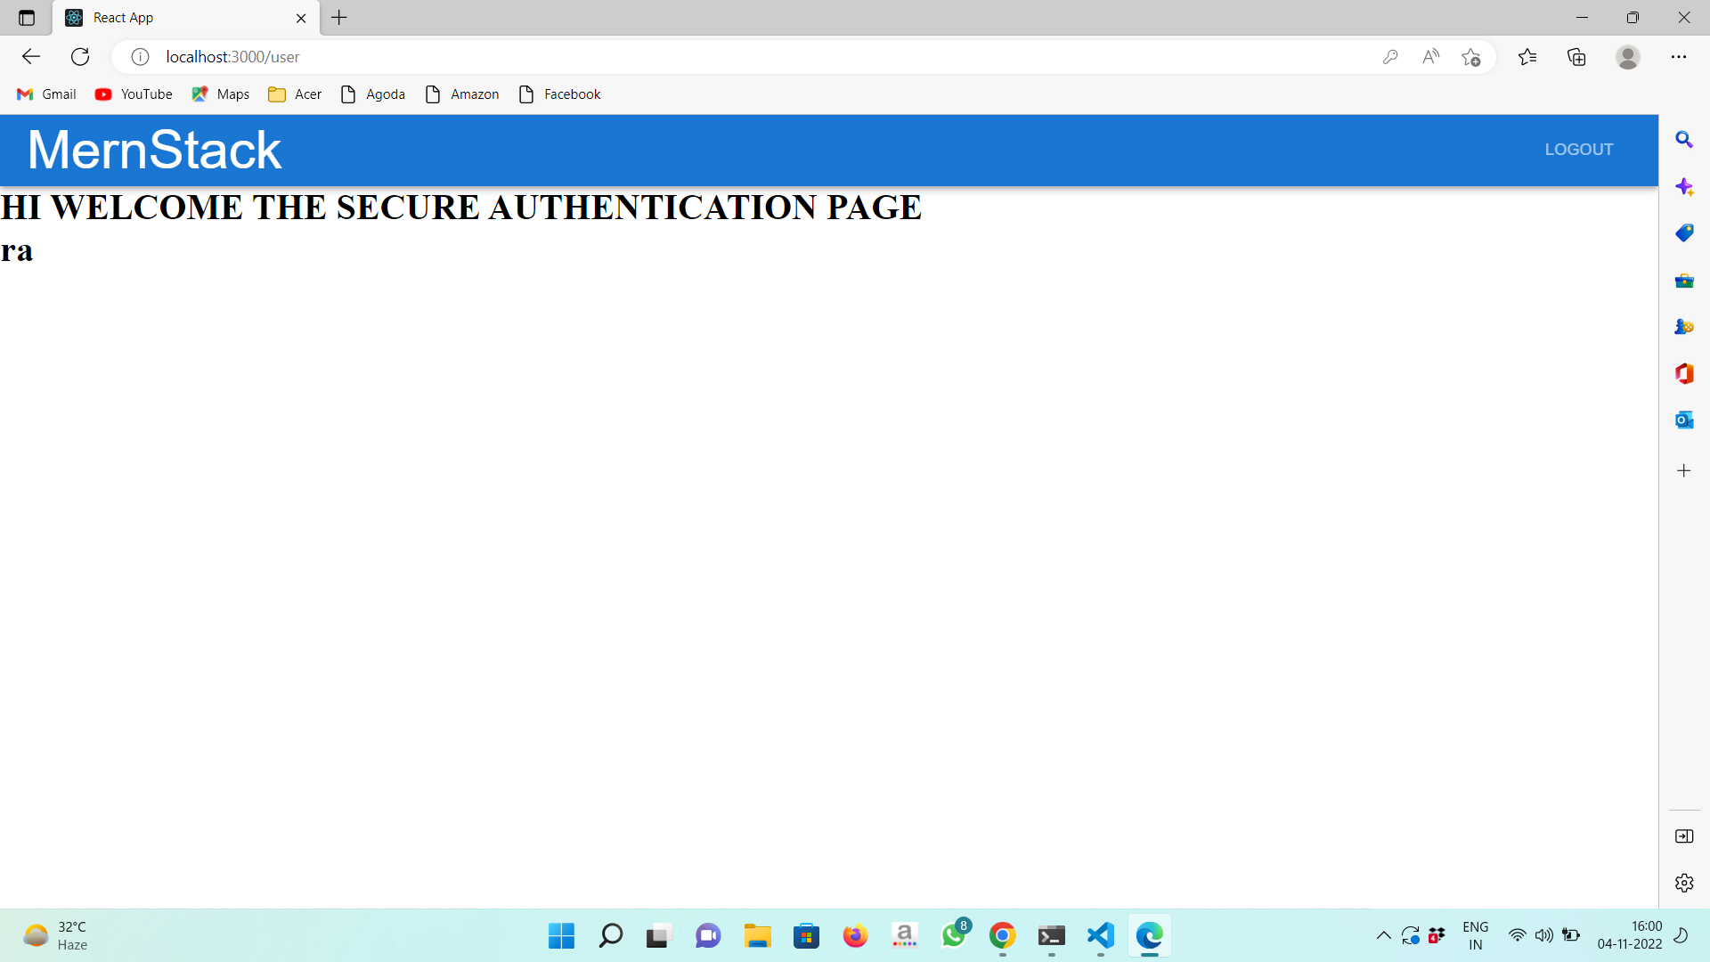Expand hidden icons in the system tray

point(1384,935)
